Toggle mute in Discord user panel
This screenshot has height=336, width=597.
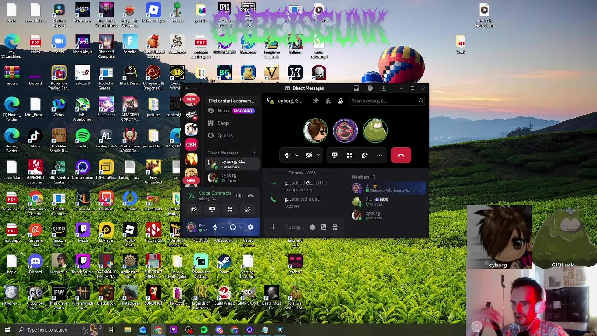click(215, 227)
